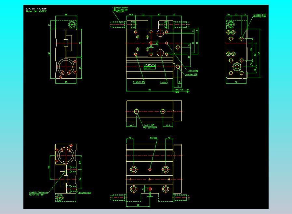
Task: Click the CHELIC nameplate on cylinder body
Action: 150,67
